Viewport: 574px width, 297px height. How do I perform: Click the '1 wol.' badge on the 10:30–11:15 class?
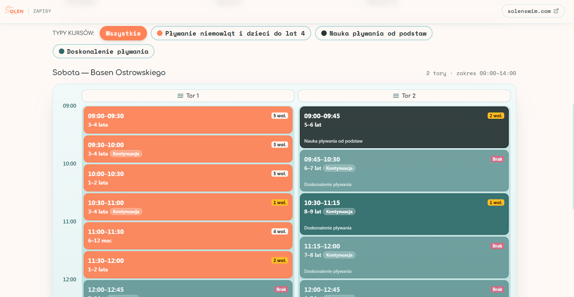pyautogui.click(x=496, y=203)
